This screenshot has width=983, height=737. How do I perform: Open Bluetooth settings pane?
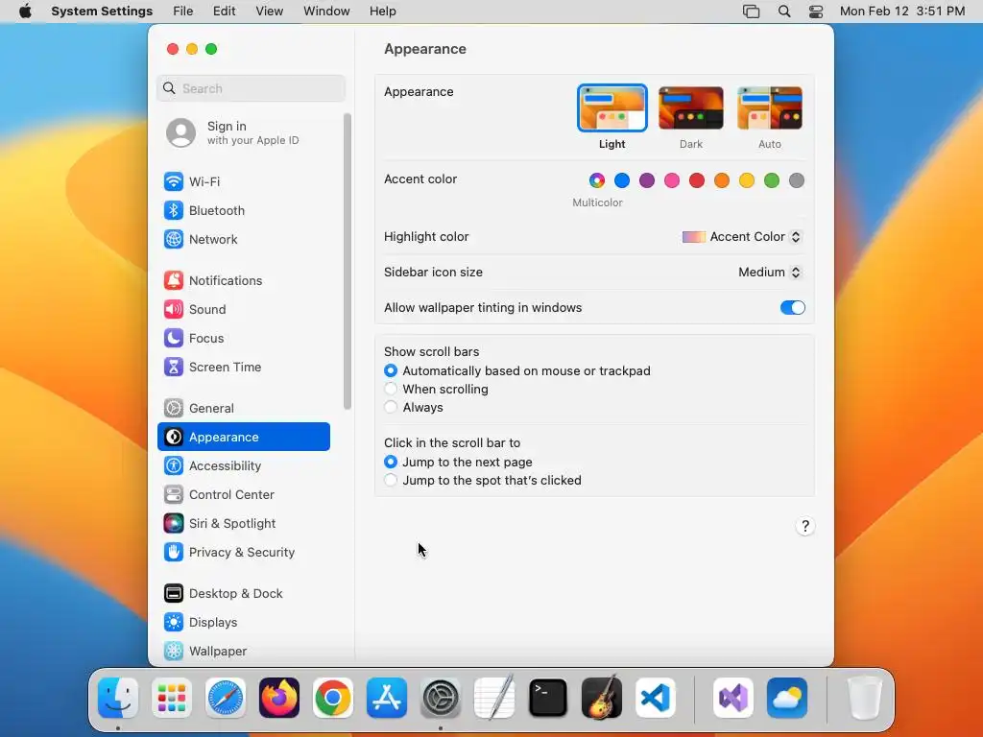[x=243, y=210]
